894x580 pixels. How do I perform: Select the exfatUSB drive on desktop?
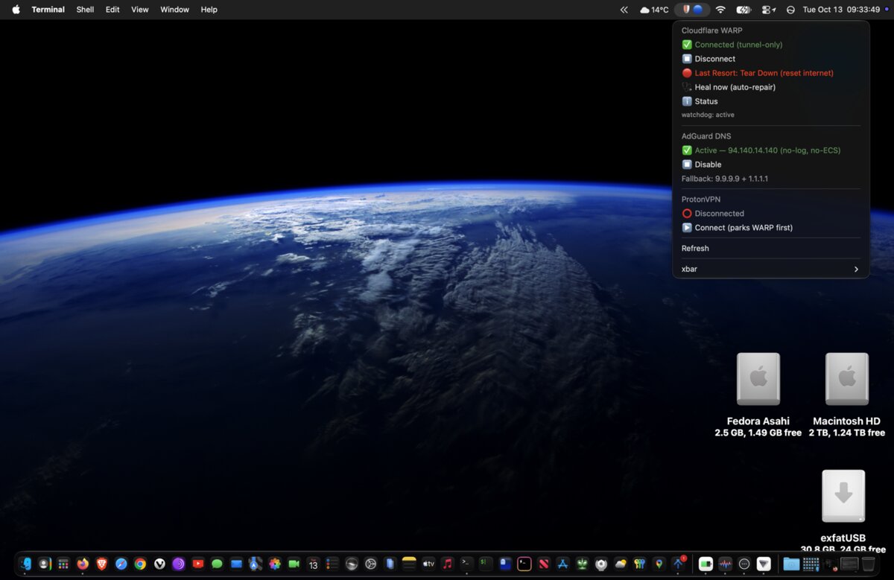pyautogui.click(x=843, y=496)
